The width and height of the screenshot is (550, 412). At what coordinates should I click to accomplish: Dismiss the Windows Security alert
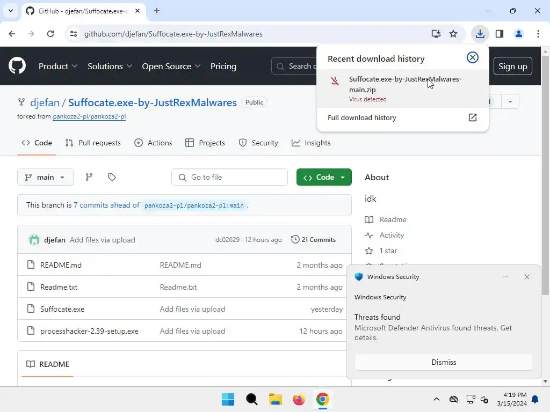pyautogui.click(x=444, y=362)
